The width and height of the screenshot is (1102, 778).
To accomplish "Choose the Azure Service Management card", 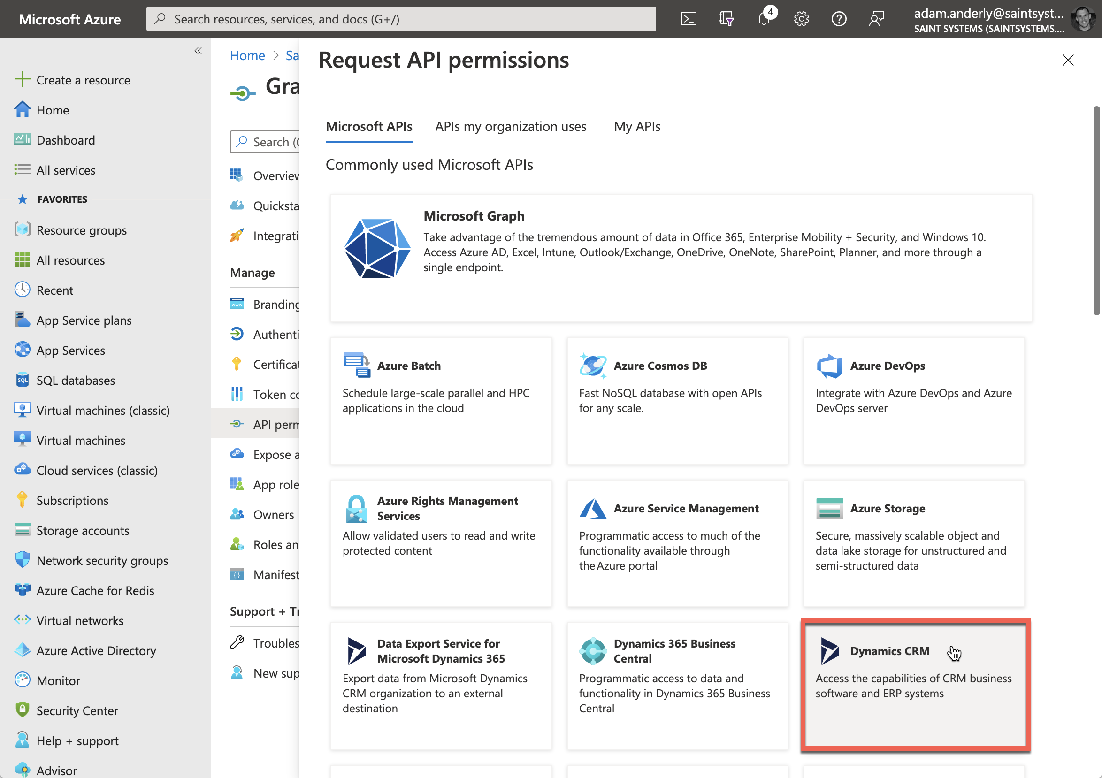I will click(x=678, y=543).
